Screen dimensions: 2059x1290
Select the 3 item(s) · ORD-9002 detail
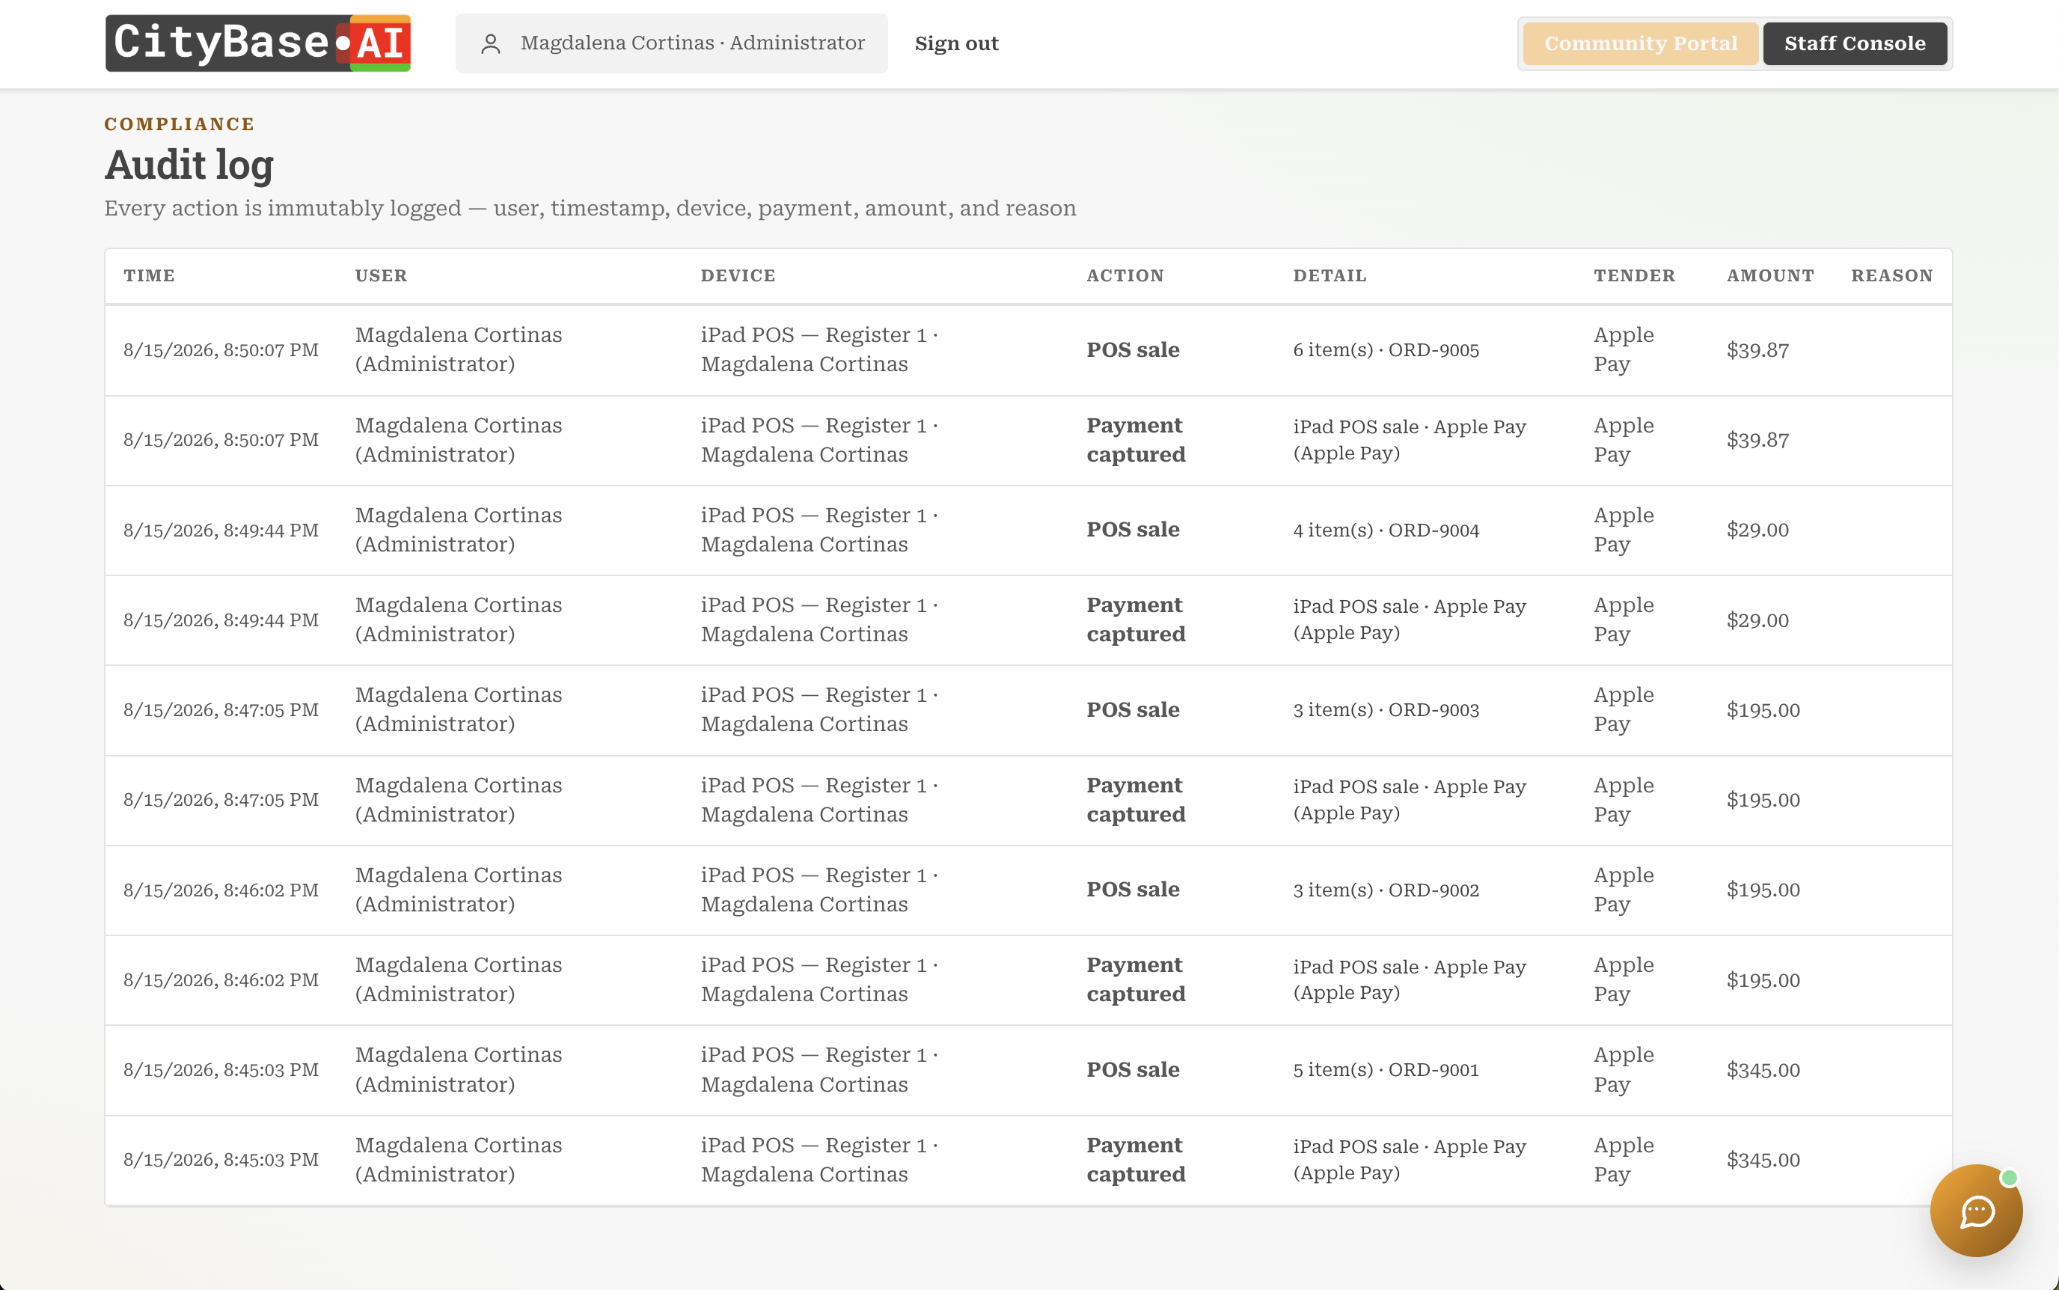(x=1386, y=890)
